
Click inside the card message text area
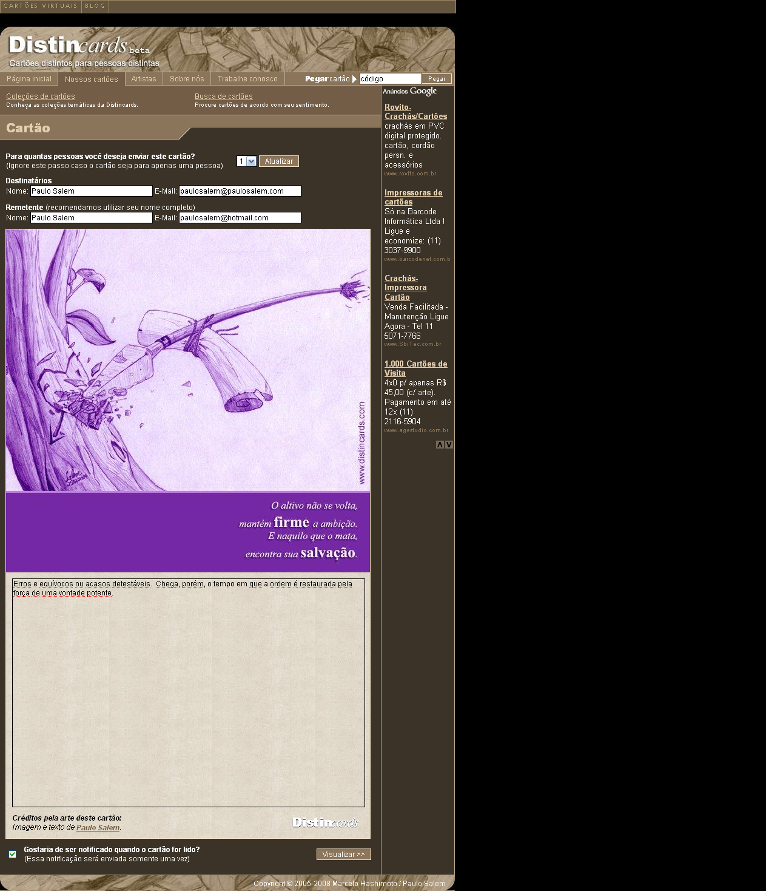click(189, 693)
